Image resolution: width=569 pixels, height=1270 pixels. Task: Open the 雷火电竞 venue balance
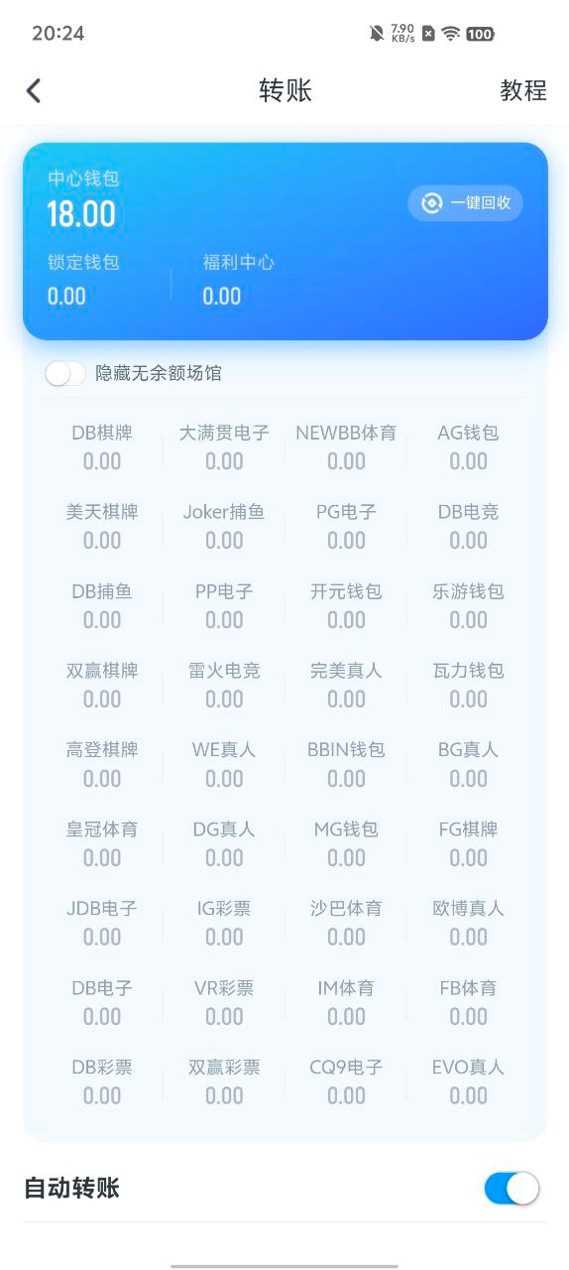(x=224, y=685)
